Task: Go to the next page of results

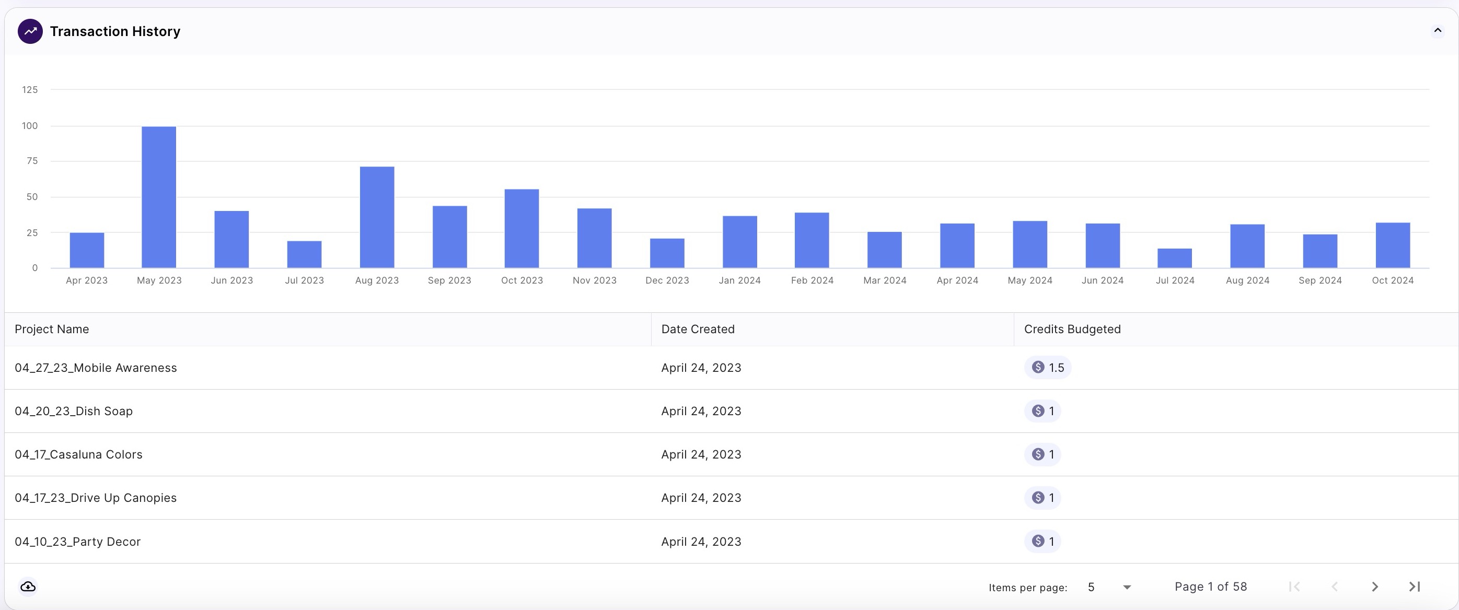Action: [x=1374, y=586]
